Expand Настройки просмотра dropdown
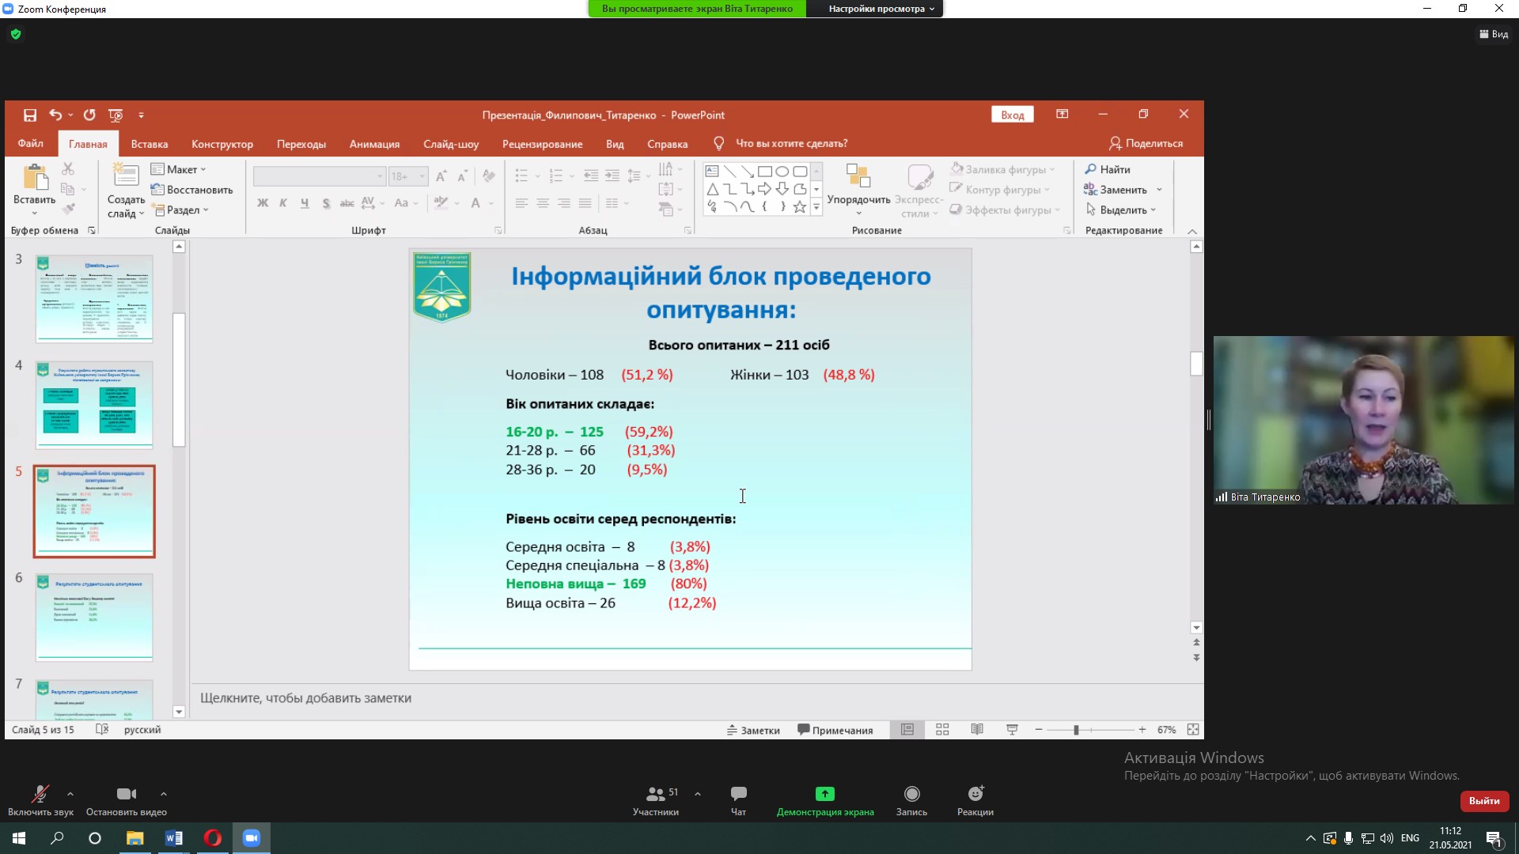 (881, 9)
